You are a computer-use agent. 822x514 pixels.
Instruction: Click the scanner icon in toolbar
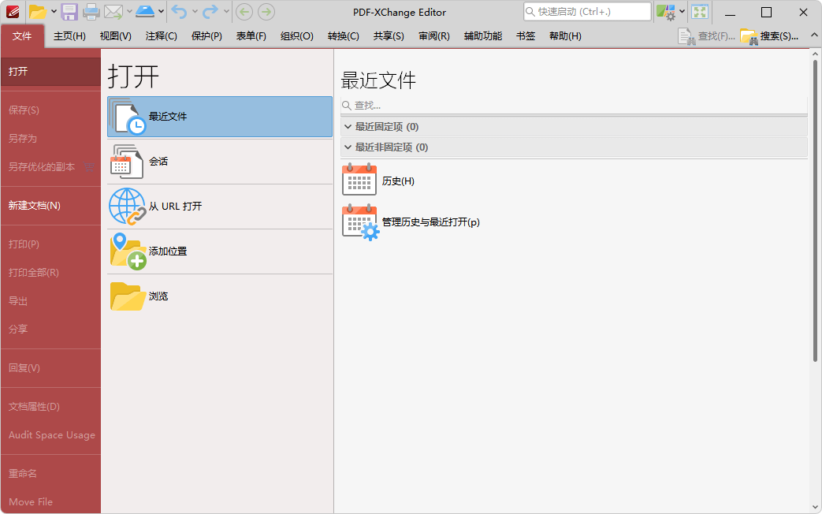[145, 12]
